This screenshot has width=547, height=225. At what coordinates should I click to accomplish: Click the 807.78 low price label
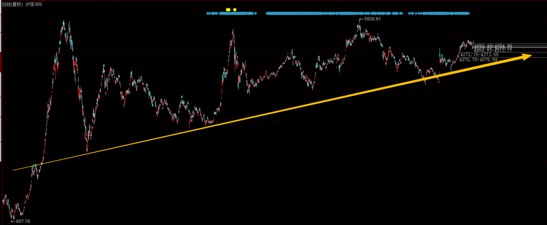click(22, 221)
